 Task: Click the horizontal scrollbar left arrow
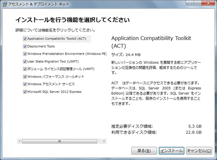(19, 141)
